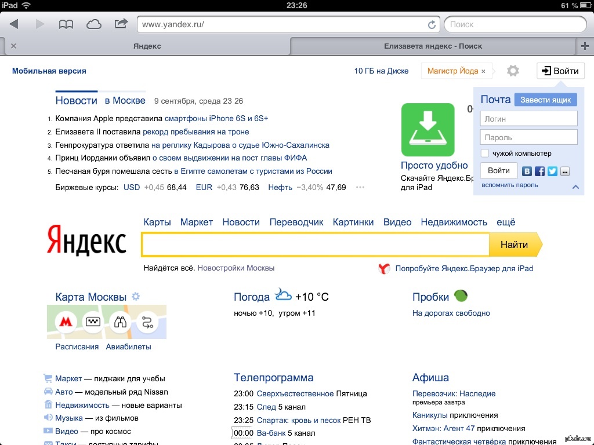Submit login with Войти in Почта
This screenshot has width=594, height=445.
click(x=498, y=171)
